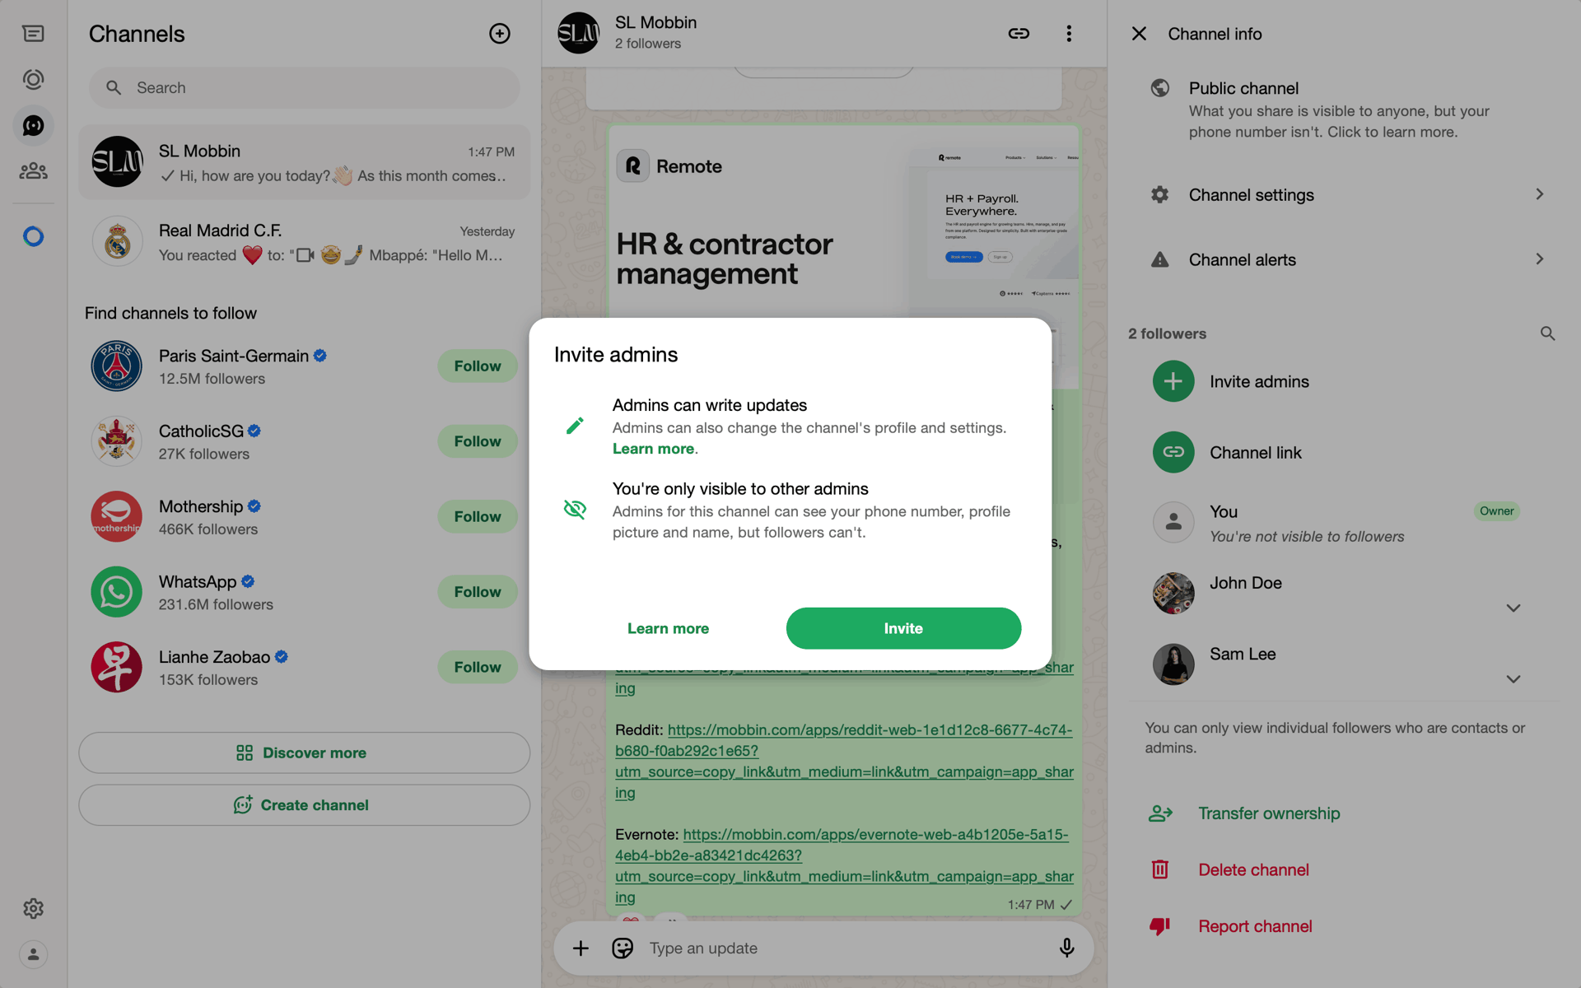Open the Evernote mobbin.com link
The width and height of the screenshot is (1581, 988).
tap(844, 865)
